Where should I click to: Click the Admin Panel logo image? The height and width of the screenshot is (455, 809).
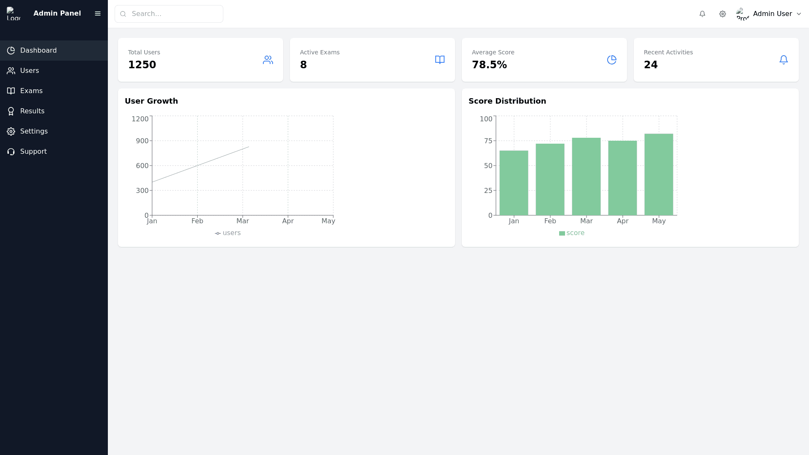[13, 13]
